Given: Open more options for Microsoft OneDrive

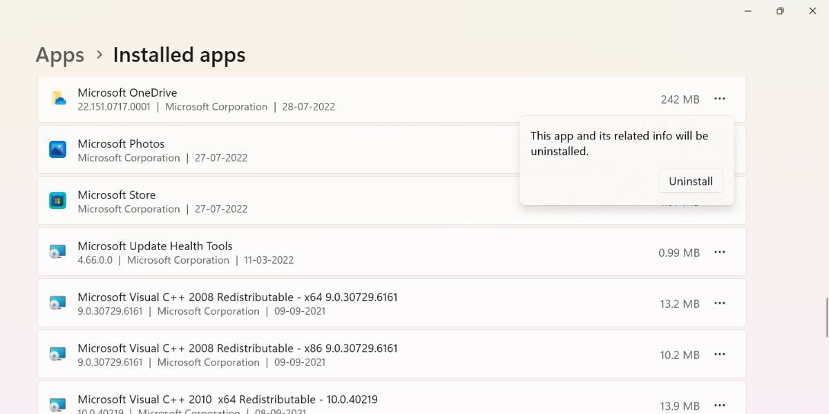Looking at the screenshot, I should [720, 99].
